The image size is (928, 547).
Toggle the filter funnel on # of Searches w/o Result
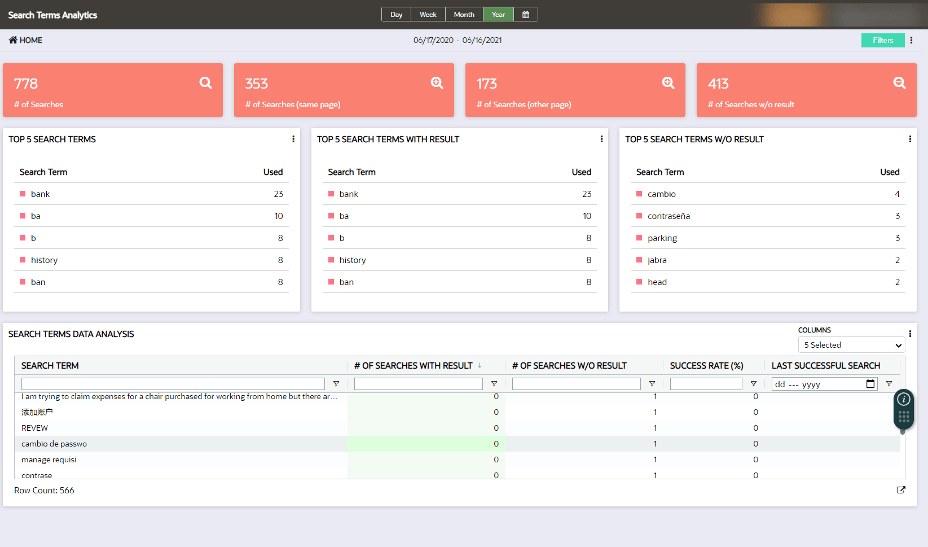(652, 383)
